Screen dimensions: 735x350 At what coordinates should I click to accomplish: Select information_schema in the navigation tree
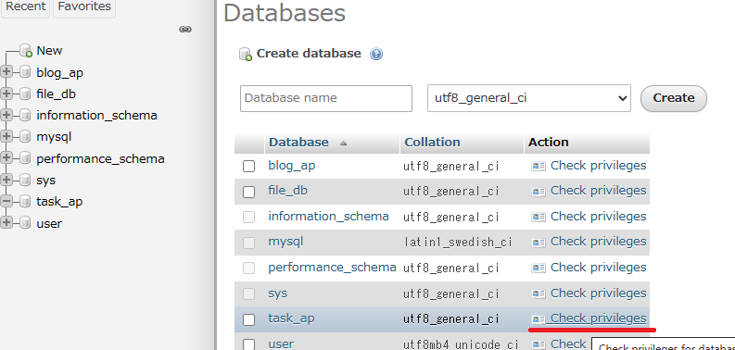coord(96,115)
